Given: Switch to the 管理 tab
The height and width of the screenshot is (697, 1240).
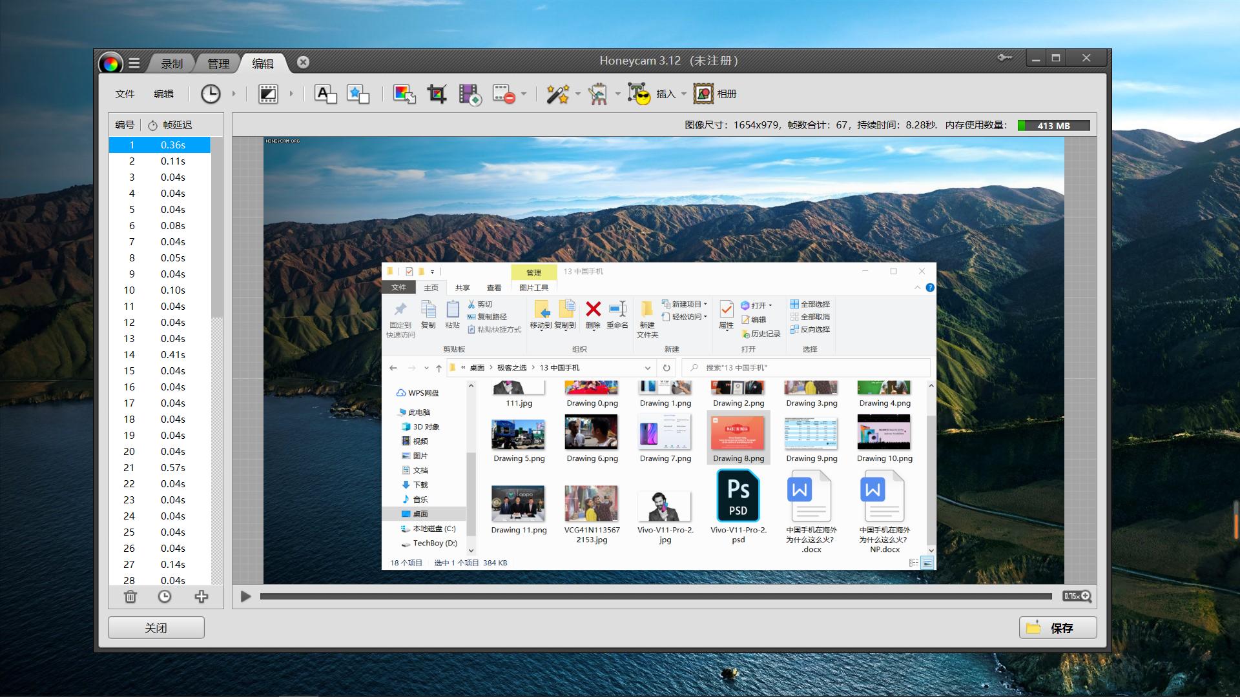Looking at the screenshot, I should coord(218,64).
